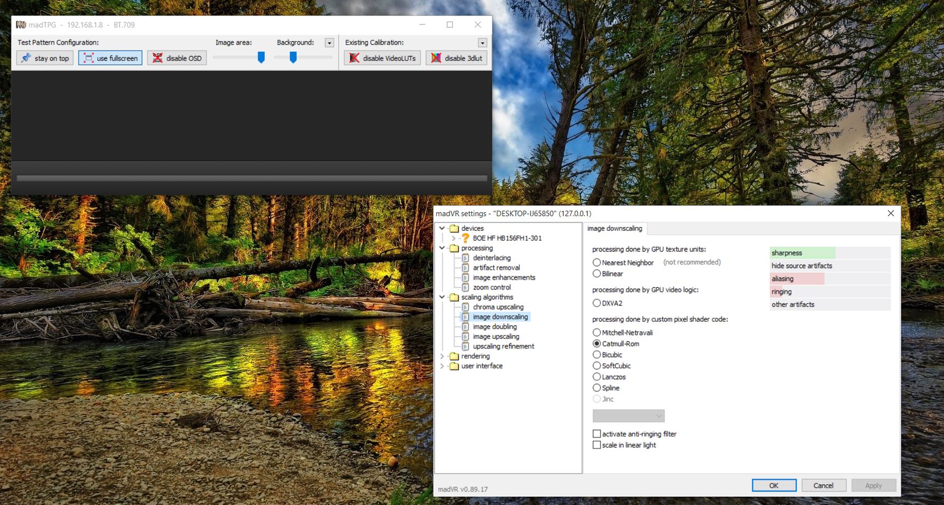Click OK in madVR settings
This screenshot has height=505, width=944.
[x=774, y=485]
